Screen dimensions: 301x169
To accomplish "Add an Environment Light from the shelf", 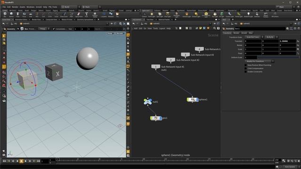I will pyautogui.click(x=206, y=15).
